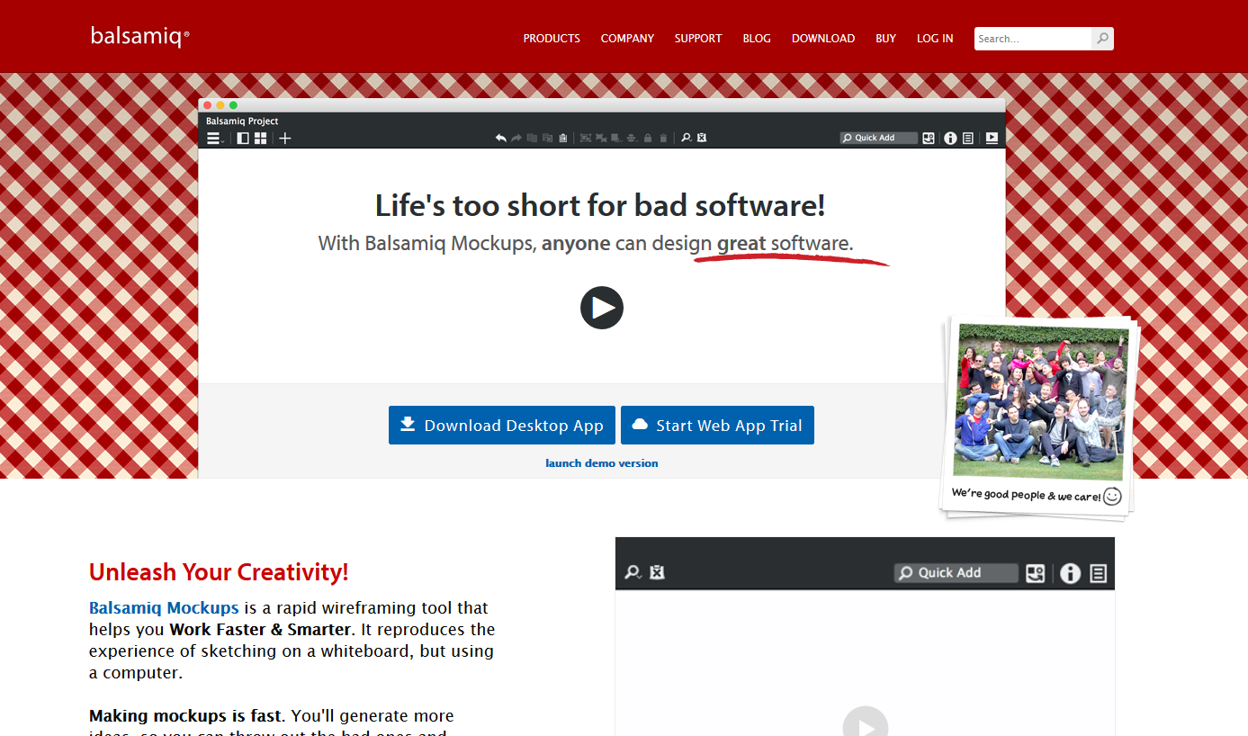Play the hero intro video

602,308
